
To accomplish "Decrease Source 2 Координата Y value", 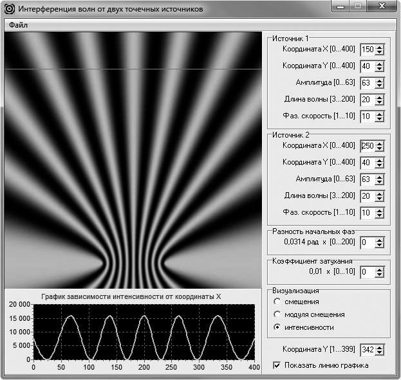I will (380, 166).
